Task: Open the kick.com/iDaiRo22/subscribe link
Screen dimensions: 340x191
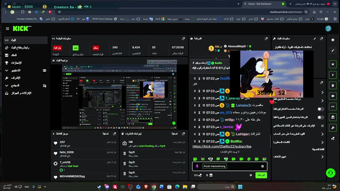Action: click(222, 146)
